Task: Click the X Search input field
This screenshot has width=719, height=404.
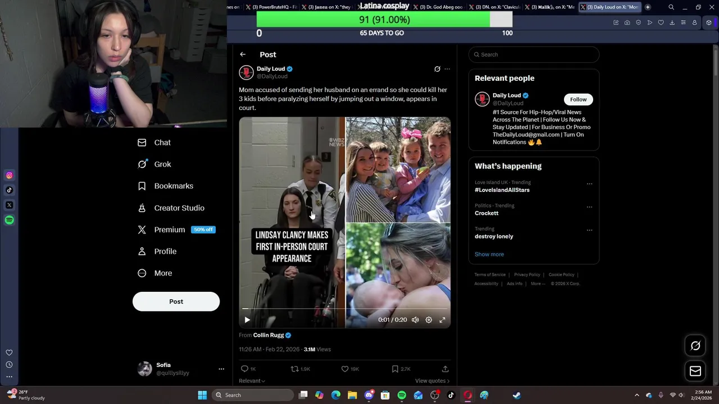Action: (534, 54)
